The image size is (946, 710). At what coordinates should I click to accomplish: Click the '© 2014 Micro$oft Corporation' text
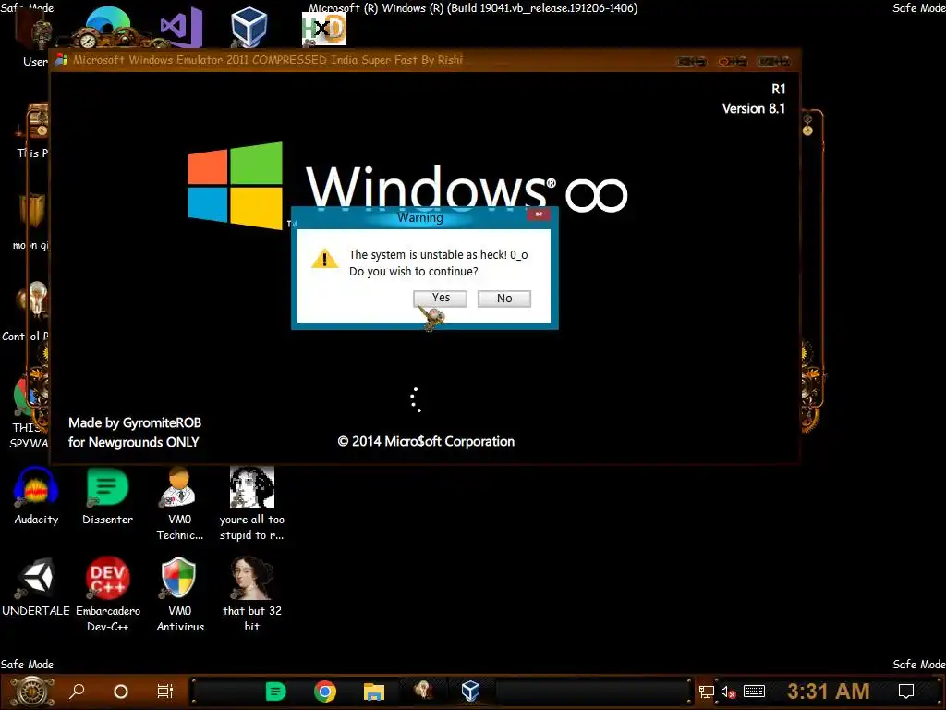426,441
